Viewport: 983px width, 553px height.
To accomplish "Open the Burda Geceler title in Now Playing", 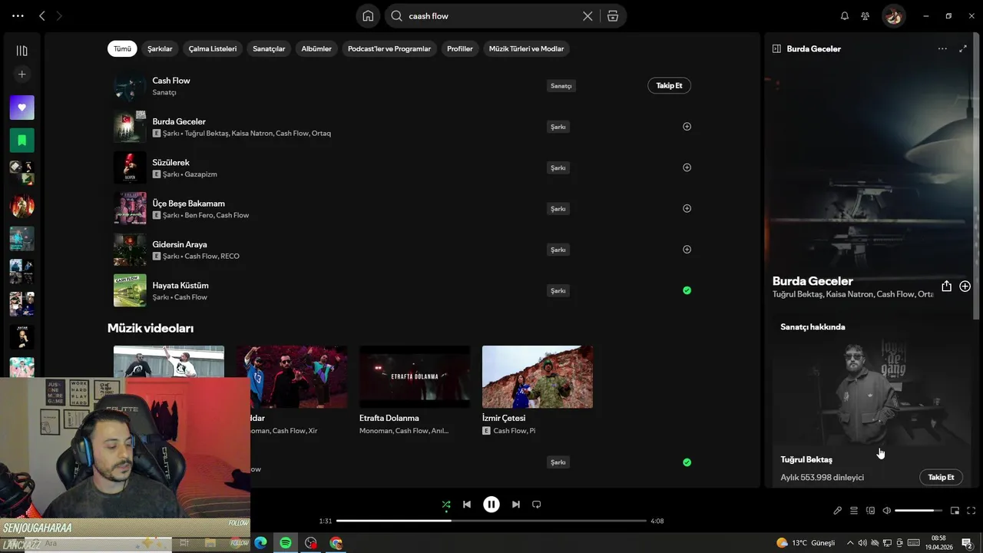I will click(813, 281).
